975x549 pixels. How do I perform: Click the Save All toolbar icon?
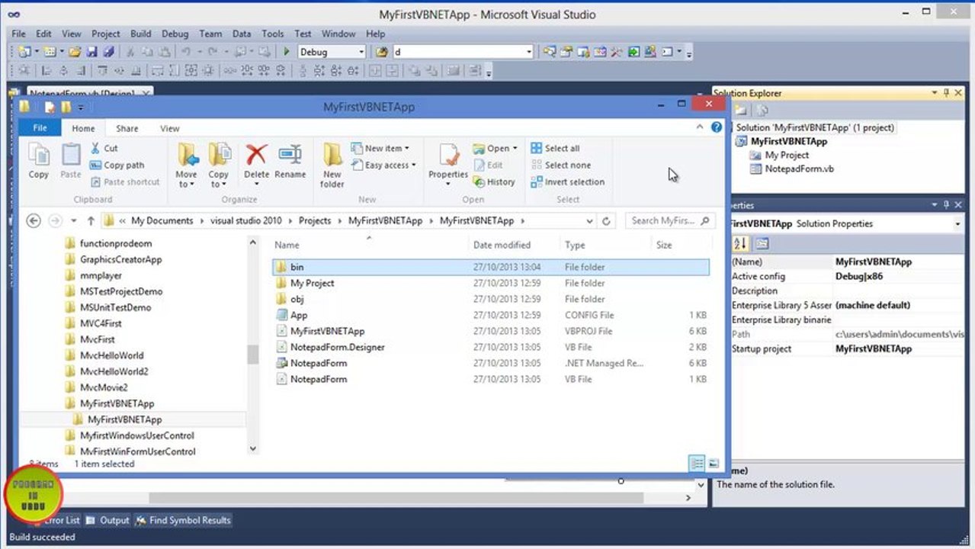coord(108,52)
